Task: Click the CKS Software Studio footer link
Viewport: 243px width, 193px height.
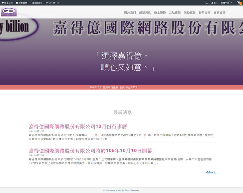Action: 121,190
